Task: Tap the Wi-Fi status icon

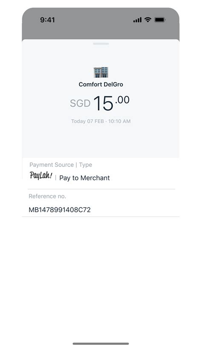Action: [148, 20]
